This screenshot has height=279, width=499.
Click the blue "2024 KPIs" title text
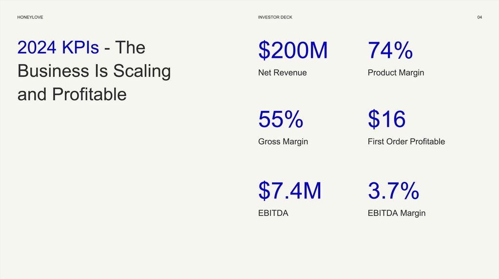[58, 48]
